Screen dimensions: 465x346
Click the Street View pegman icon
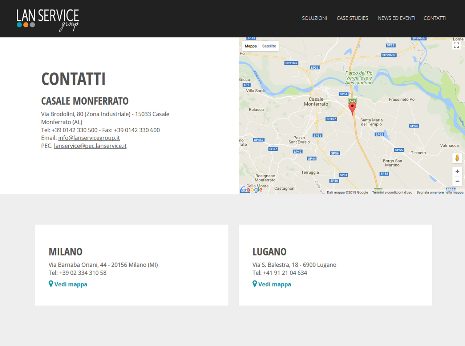tap(457, 158)
